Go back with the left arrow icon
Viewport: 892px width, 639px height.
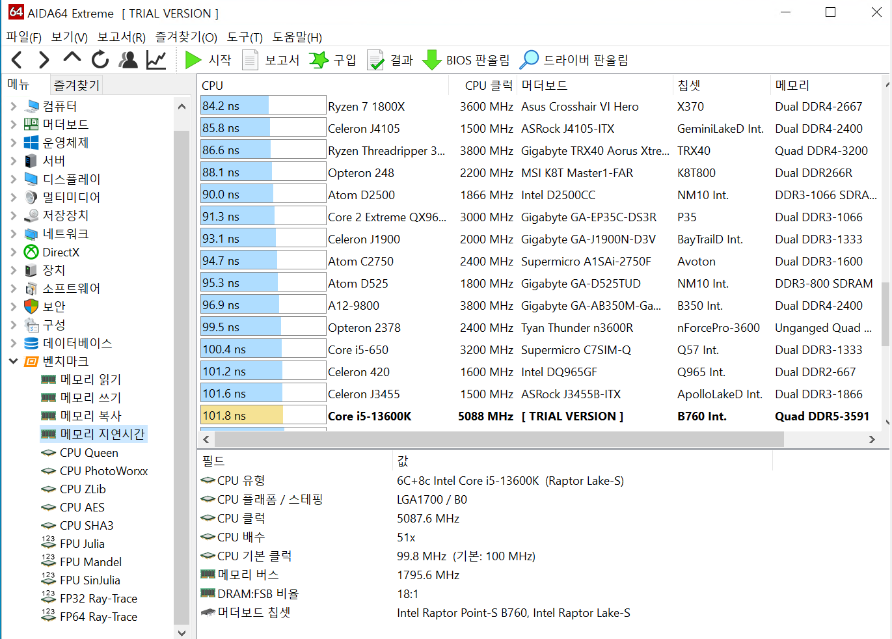[18, 61]
